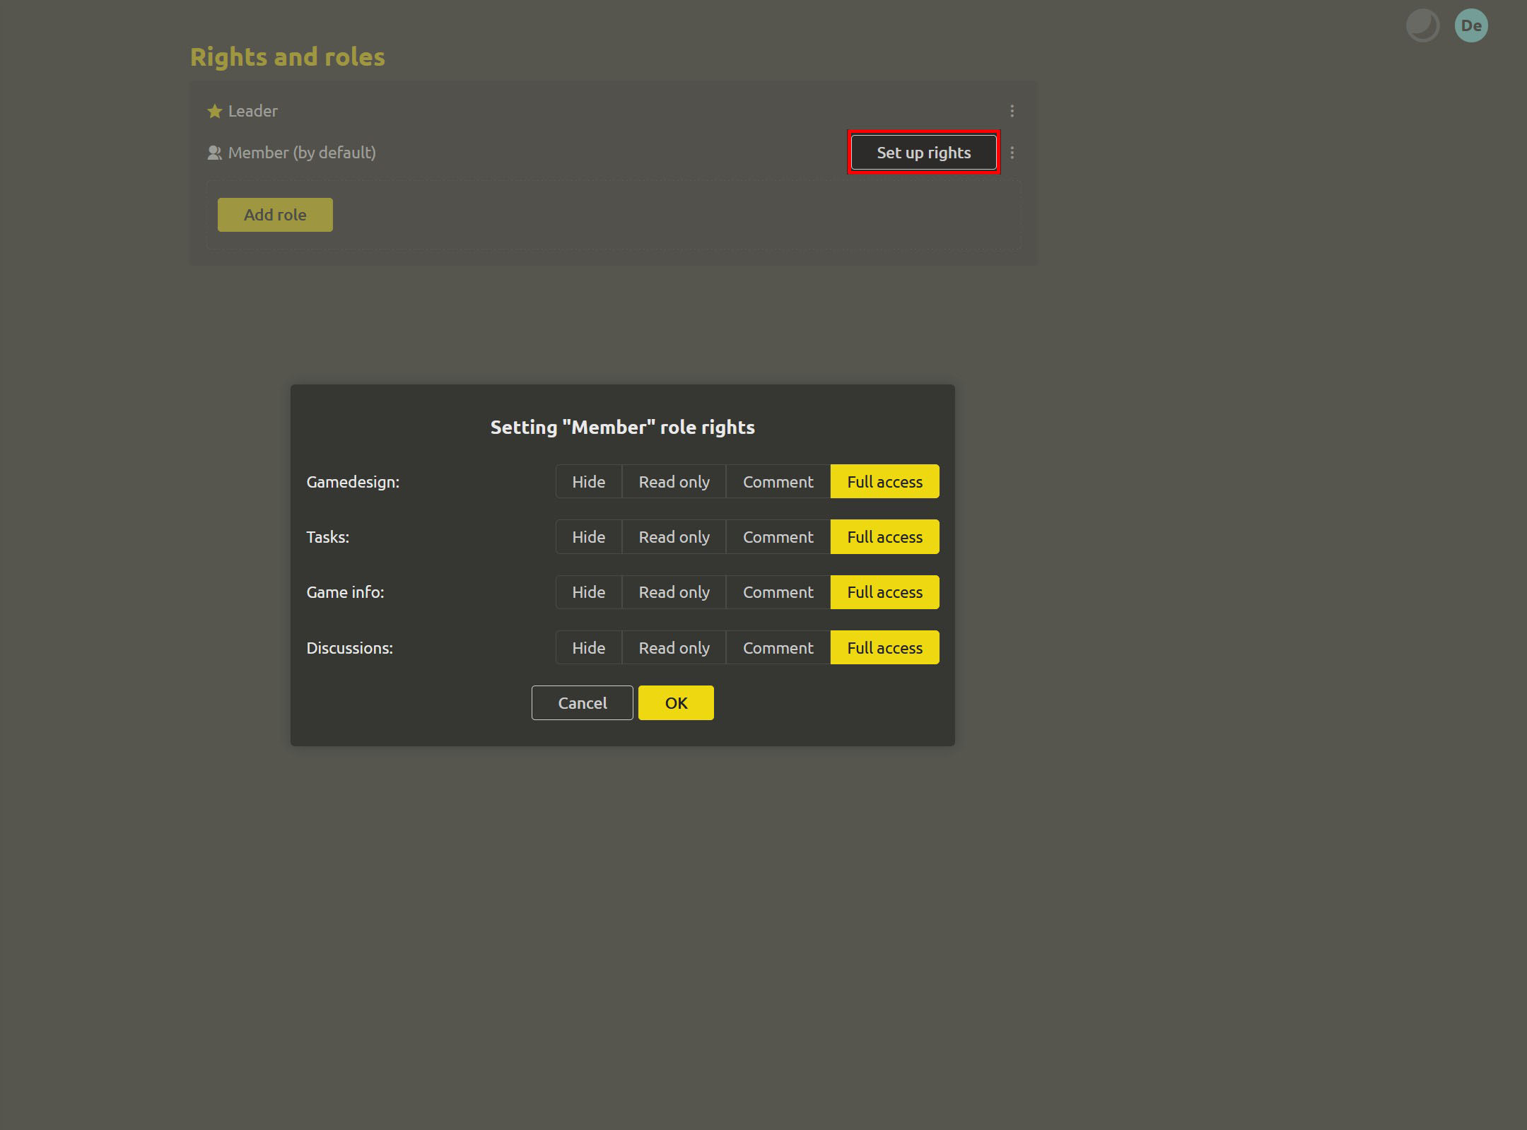Cancel the role rights dialog

(x=582, y=702)
